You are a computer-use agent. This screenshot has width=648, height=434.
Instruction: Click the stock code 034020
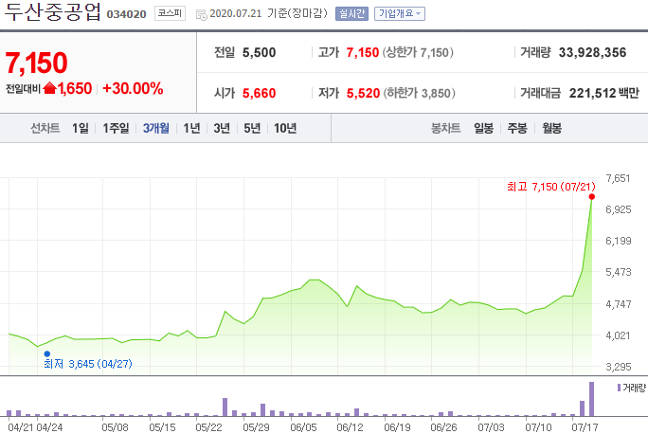126,14
